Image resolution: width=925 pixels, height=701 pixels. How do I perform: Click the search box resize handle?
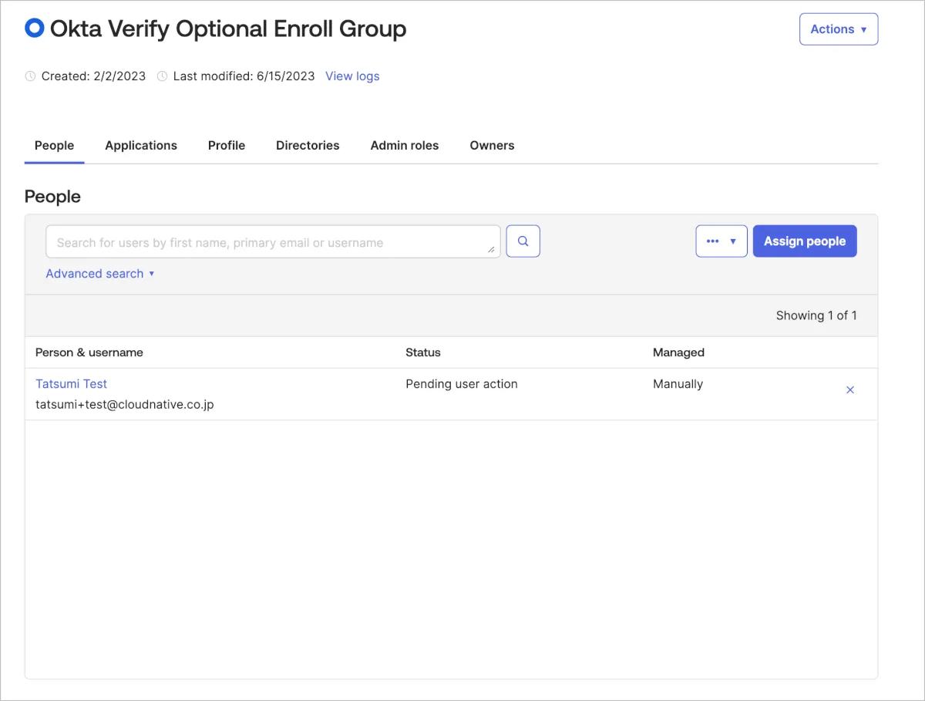tap(491, 249)
